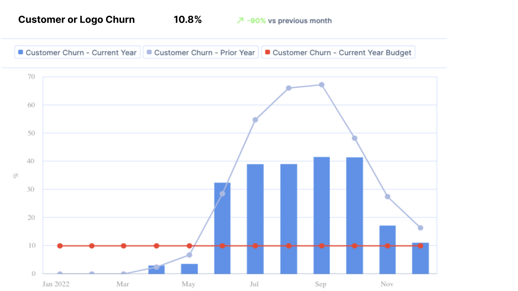Image resolution: width=518 pixels, height=291 pixels.
Task: Select the September data point on Prior Year line
Action: point(321,84)
